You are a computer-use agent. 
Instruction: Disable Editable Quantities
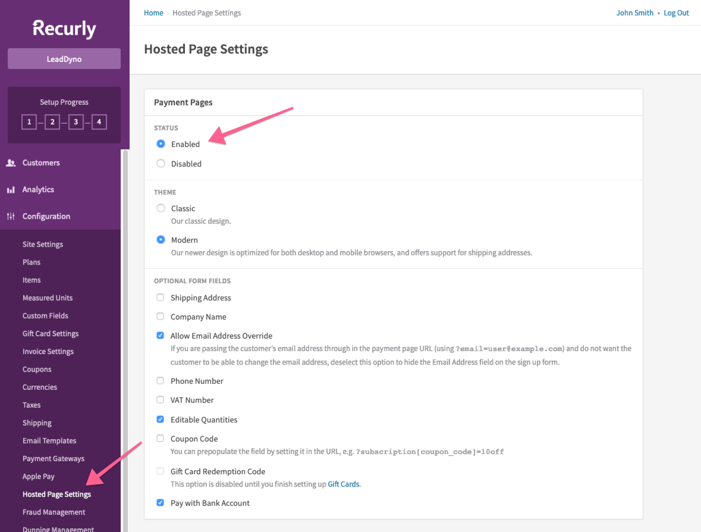pyautogui.click(x=160, y=419)
